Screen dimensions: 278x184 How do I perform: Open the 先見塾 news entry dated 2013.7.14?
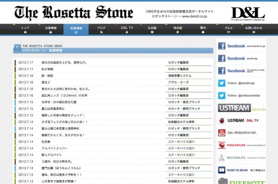[x=46, y=142]
